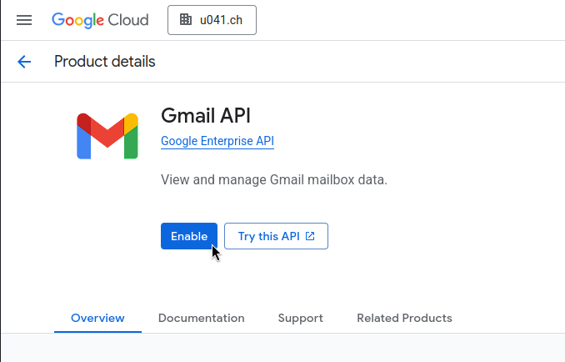Open the hamburger navigation menu
565x362 pixels.
point(24,20)
